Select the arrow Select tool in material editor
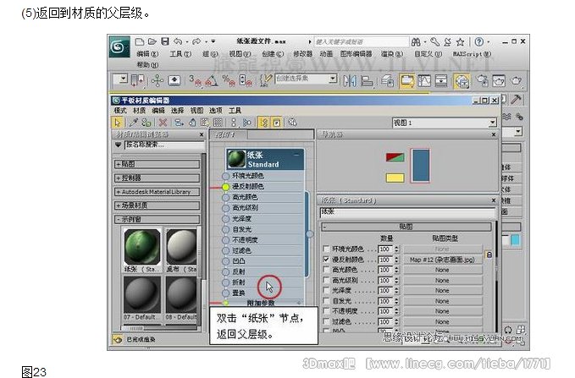Image resolution: width=575 pixels, height=378 pixels. point(118,123)
